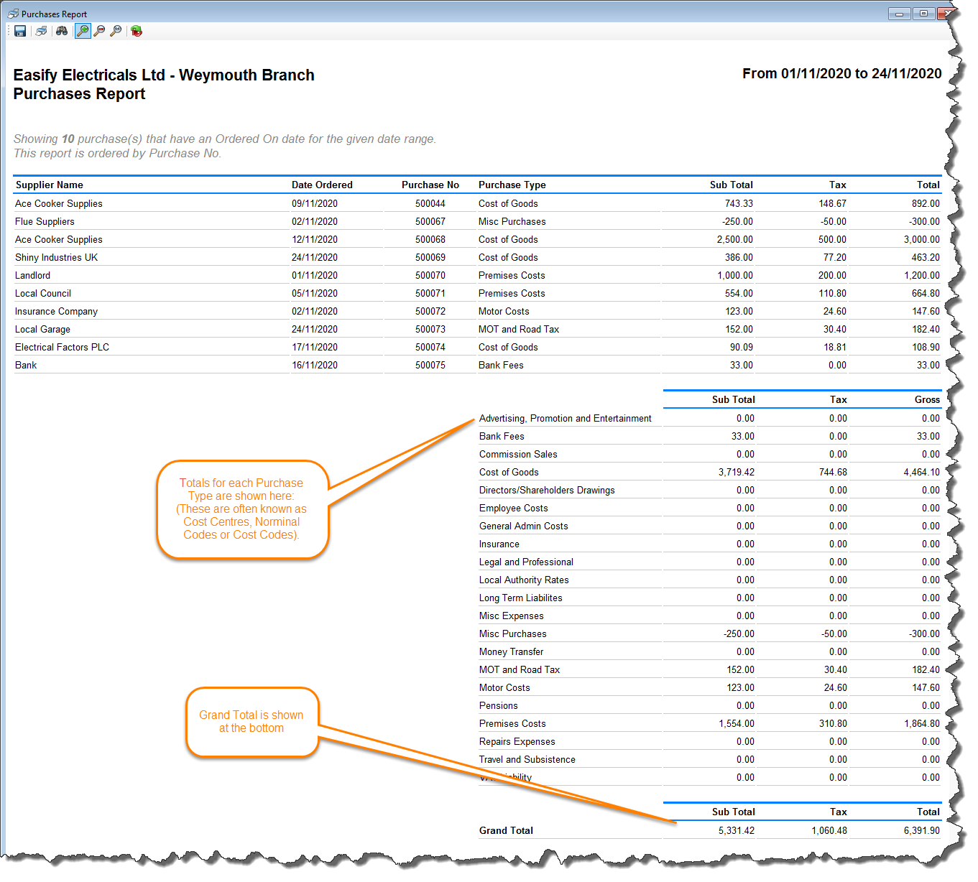Minimize the Purchases Report window
978x882 pixels.
click(x=899, y=14)
